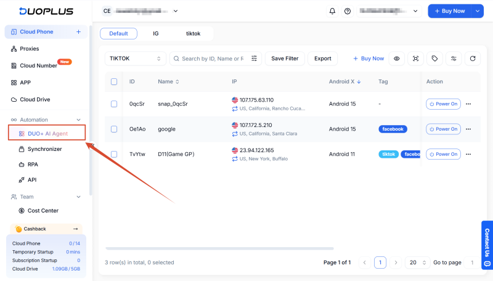The width and height of the screenshot is (493, 281).
Task: Check the box for the google row
Action: point(114,129)
